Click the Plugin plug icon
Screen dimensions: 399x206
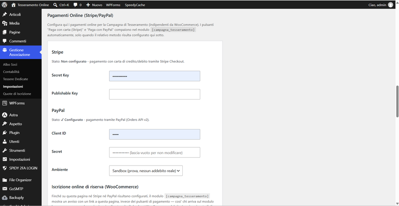5,133
